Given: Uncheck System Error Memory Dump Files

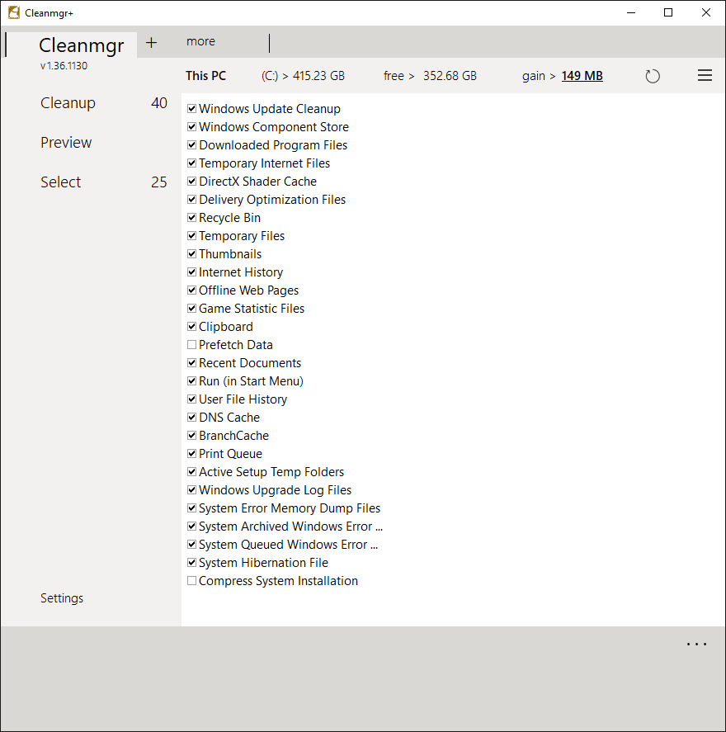Looking at the screenshot, I should pyautogui.click(x=191, y=508).
